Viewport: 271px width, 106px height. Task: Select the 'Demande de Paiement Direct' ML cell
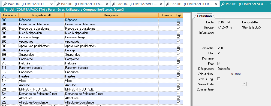point(41,93)
